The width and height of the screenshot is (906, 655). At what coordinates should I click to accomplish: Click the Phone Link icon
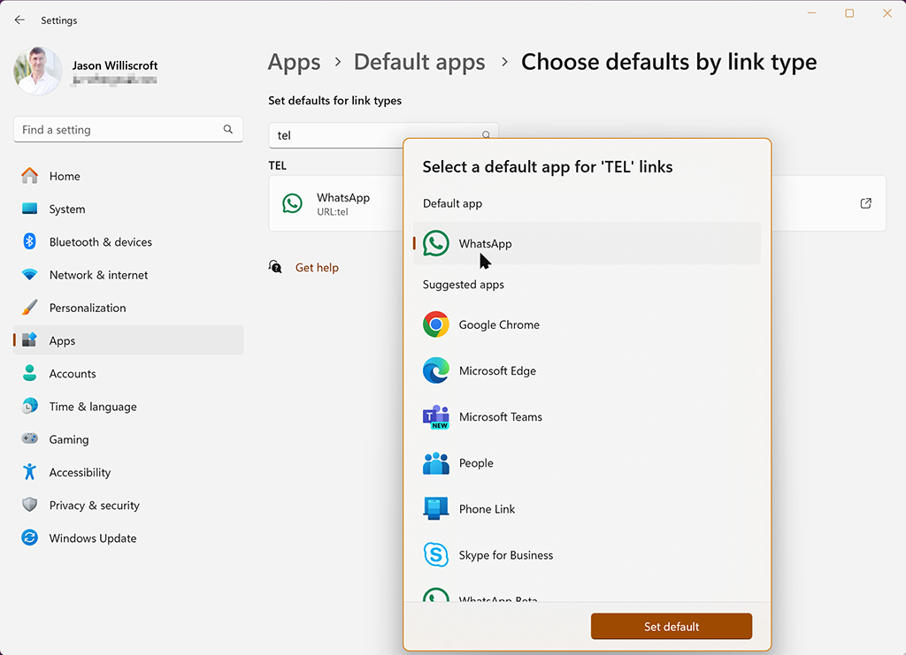(435, 508)
